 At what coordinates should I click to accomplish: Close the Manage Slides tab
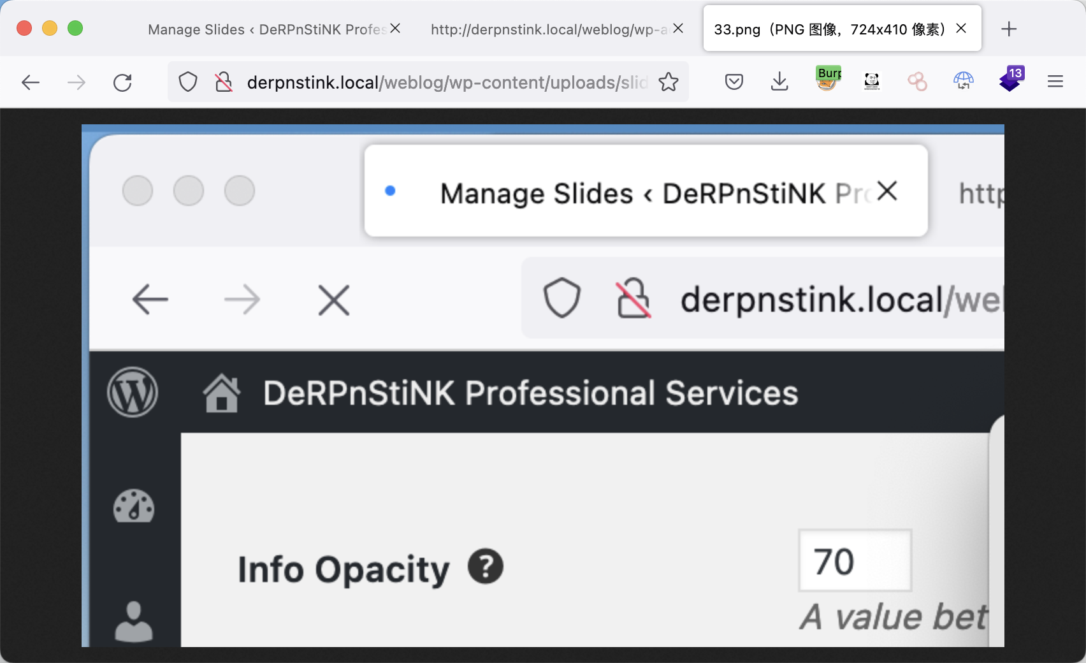395,29
